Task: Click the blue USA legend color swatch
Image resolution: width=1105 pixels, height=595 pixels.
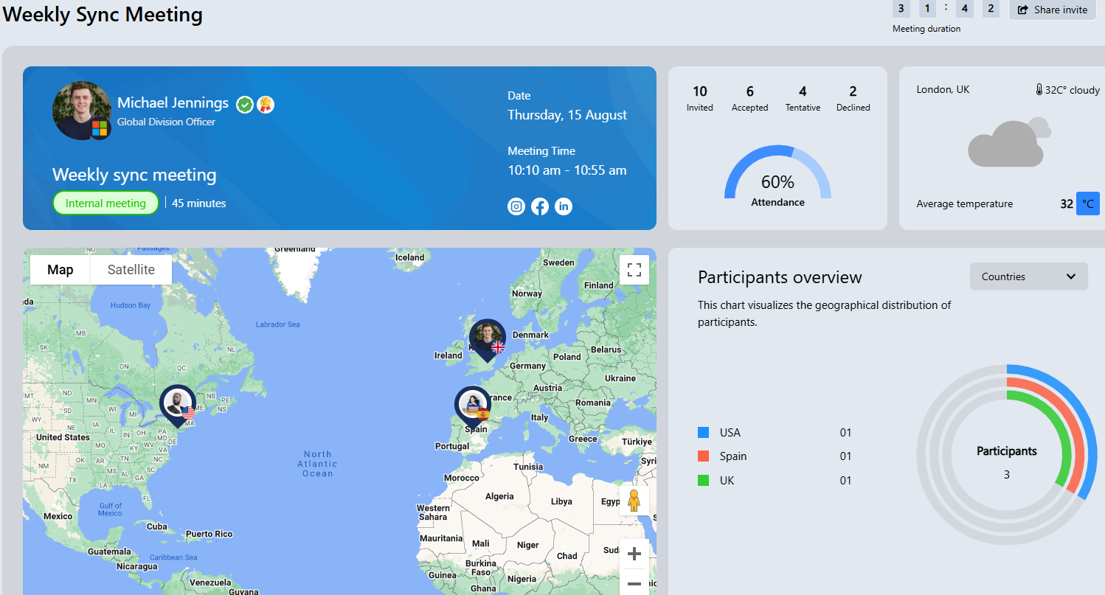Action: [x=704, y=433]
